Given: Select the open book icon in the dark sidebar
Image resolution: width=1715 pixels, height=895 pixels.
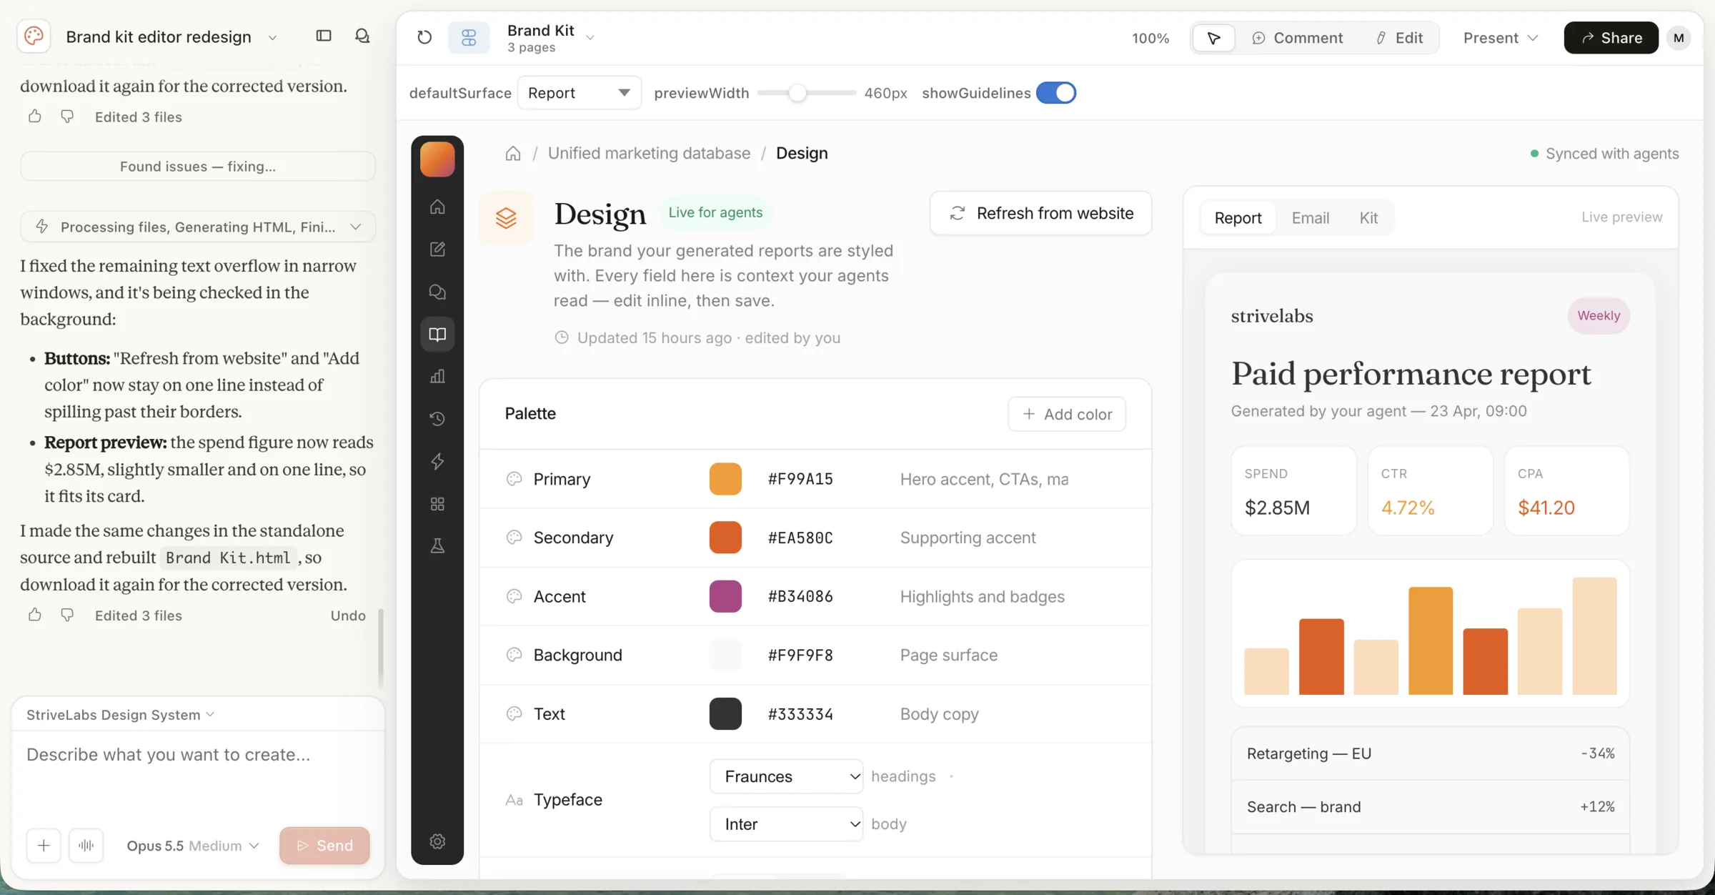Looking at the screenshot, I should [437, 334].
